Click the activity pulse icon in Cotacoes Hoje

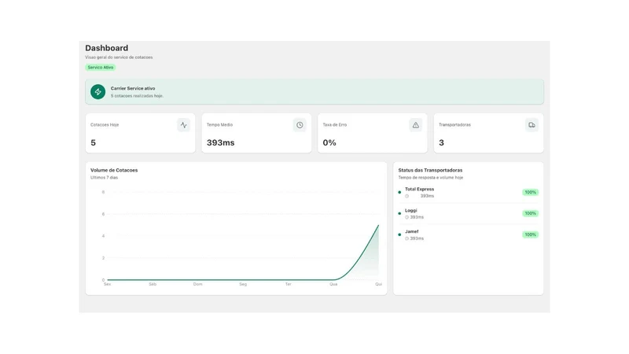tap(184, 125)
